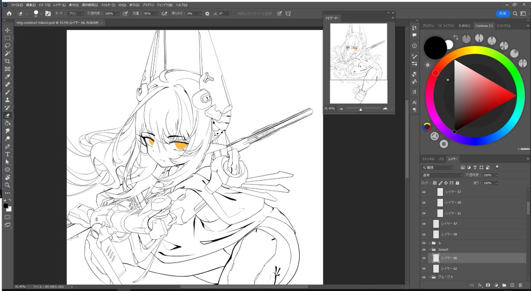The height and width of the screenshot is (291, 531).
Task: Select the Healing Brush tool
Action: (8, 84)
